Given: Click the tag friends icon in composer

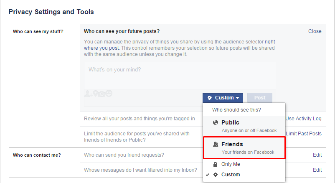Looking at the screenshot, I should pos(88,94).
